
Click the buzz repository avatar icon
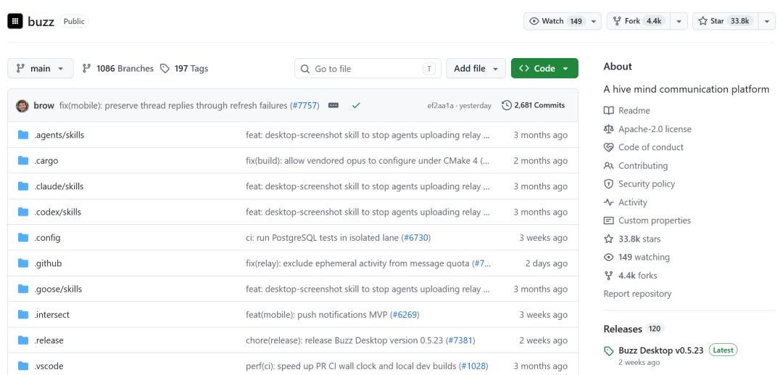(x=15, y=21)
